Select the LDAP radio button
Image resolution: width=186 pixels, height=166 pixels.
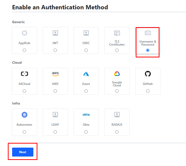pyautogui.click(x=55, y=132)
